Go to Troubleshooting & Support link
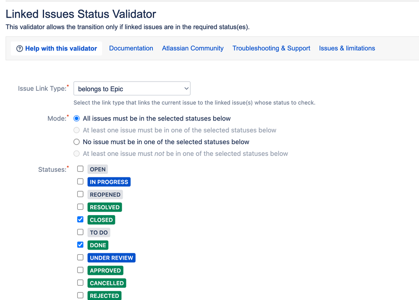The height and width of the screenshot is (300, 419). pyautogui.click(x=271, y=48)
